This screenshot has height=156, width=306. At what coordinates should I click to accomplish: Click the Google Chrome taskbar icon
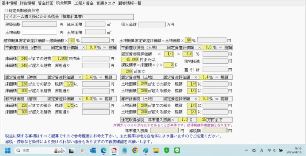coord(135,150)
